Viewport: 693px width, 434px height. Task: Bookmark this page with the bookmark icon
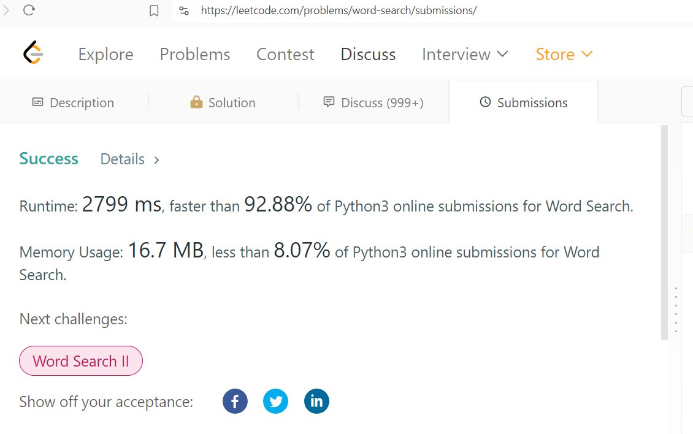point(154,10)
